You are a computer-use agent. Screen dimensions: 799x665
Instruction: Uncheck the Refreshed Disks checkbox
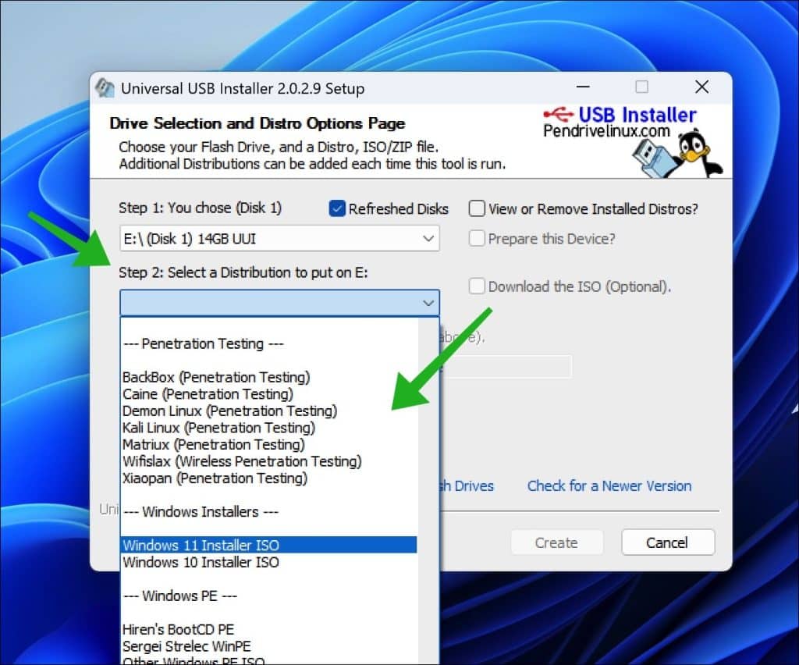click(337, 208)
